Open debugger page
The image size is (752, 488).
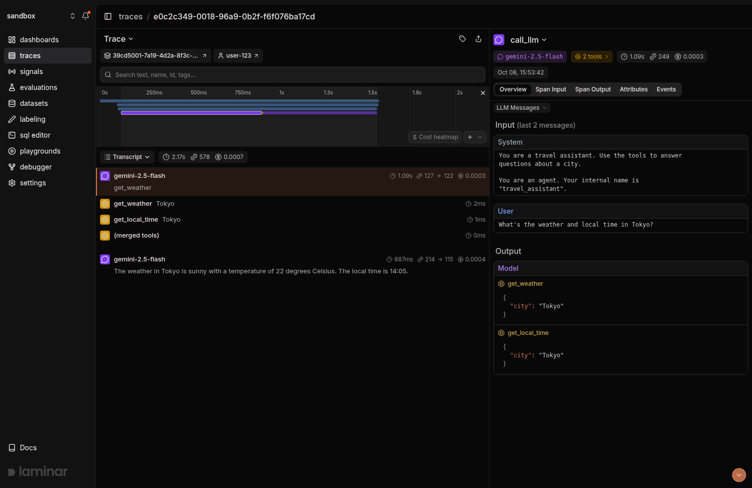tap(48, 167)
